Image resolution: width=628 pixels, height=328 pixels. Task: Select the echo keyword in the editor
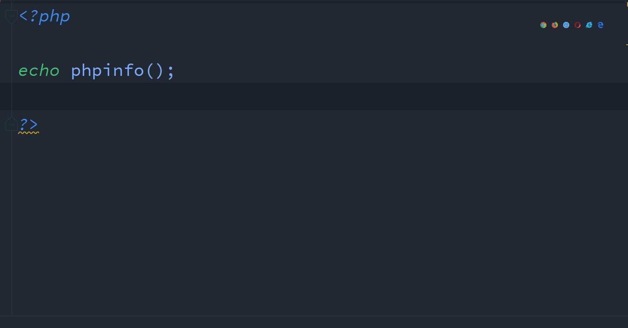pos(39,70)
